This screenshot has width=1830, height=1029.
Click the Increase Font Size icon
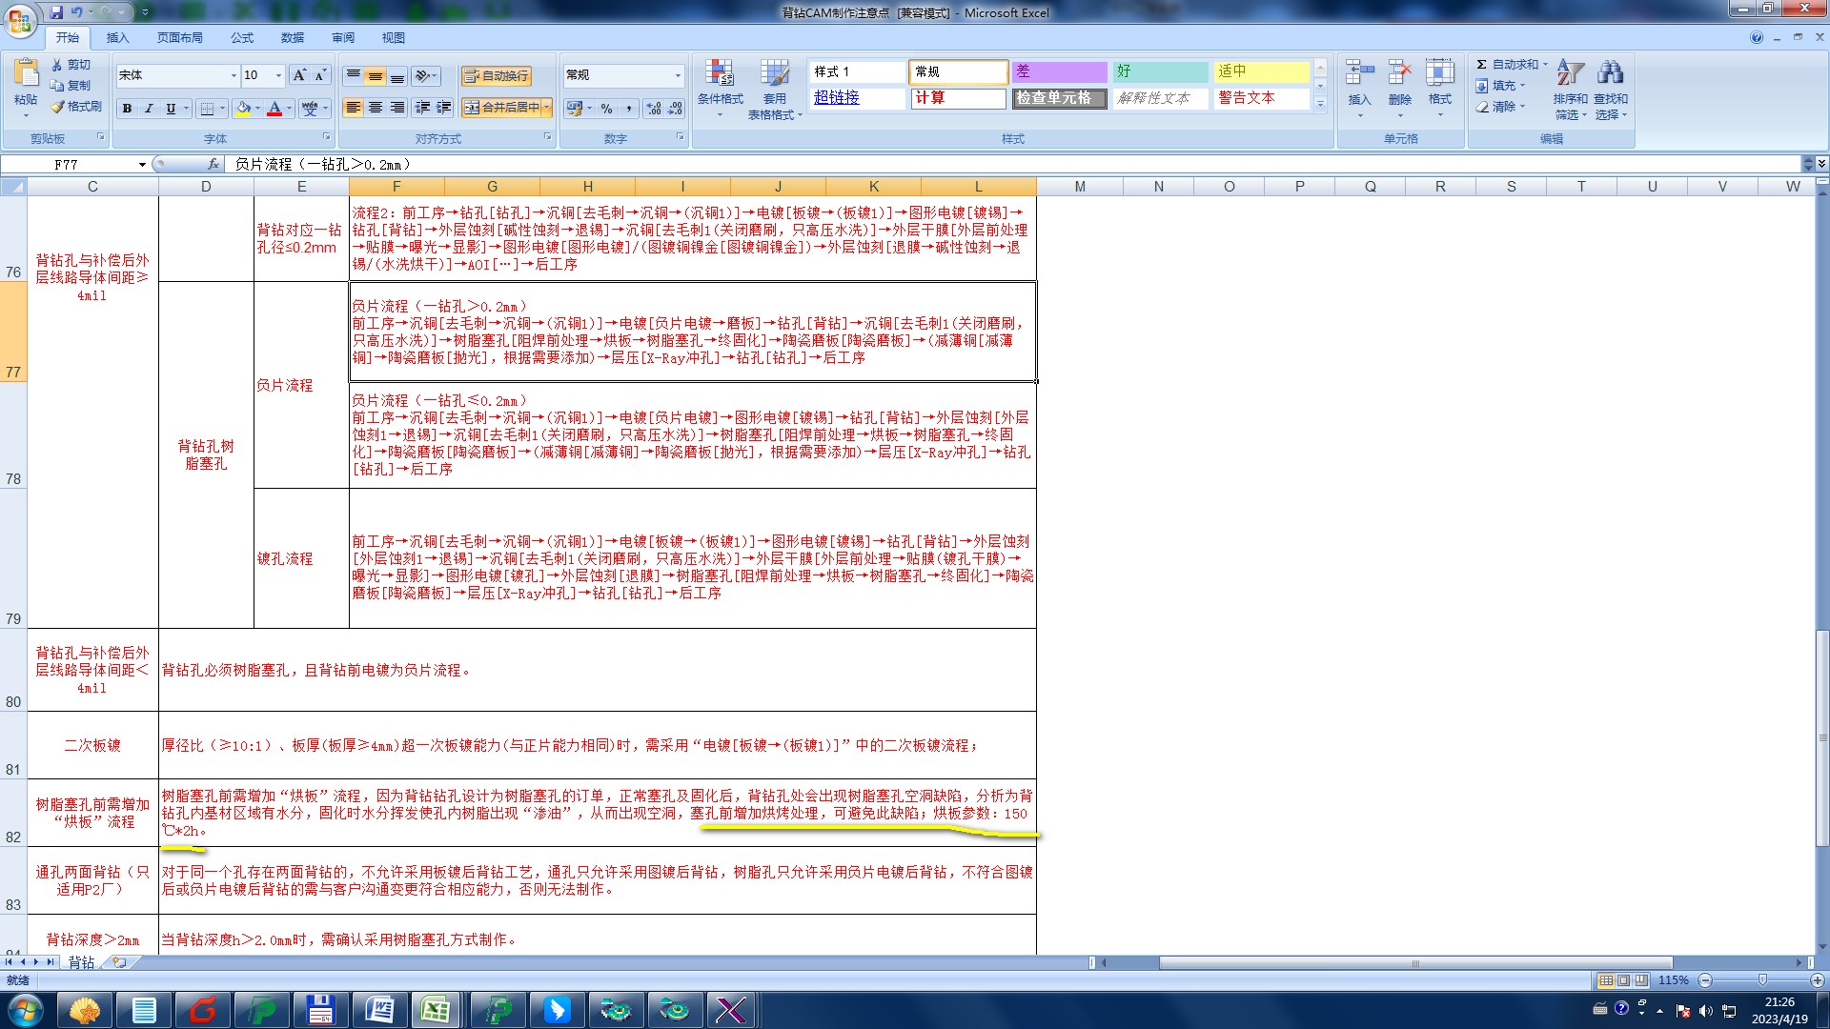299,75
